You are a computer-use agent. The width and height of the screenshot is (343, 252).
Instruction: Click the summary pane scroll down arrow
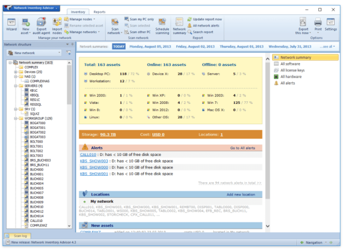pos(267,226)
